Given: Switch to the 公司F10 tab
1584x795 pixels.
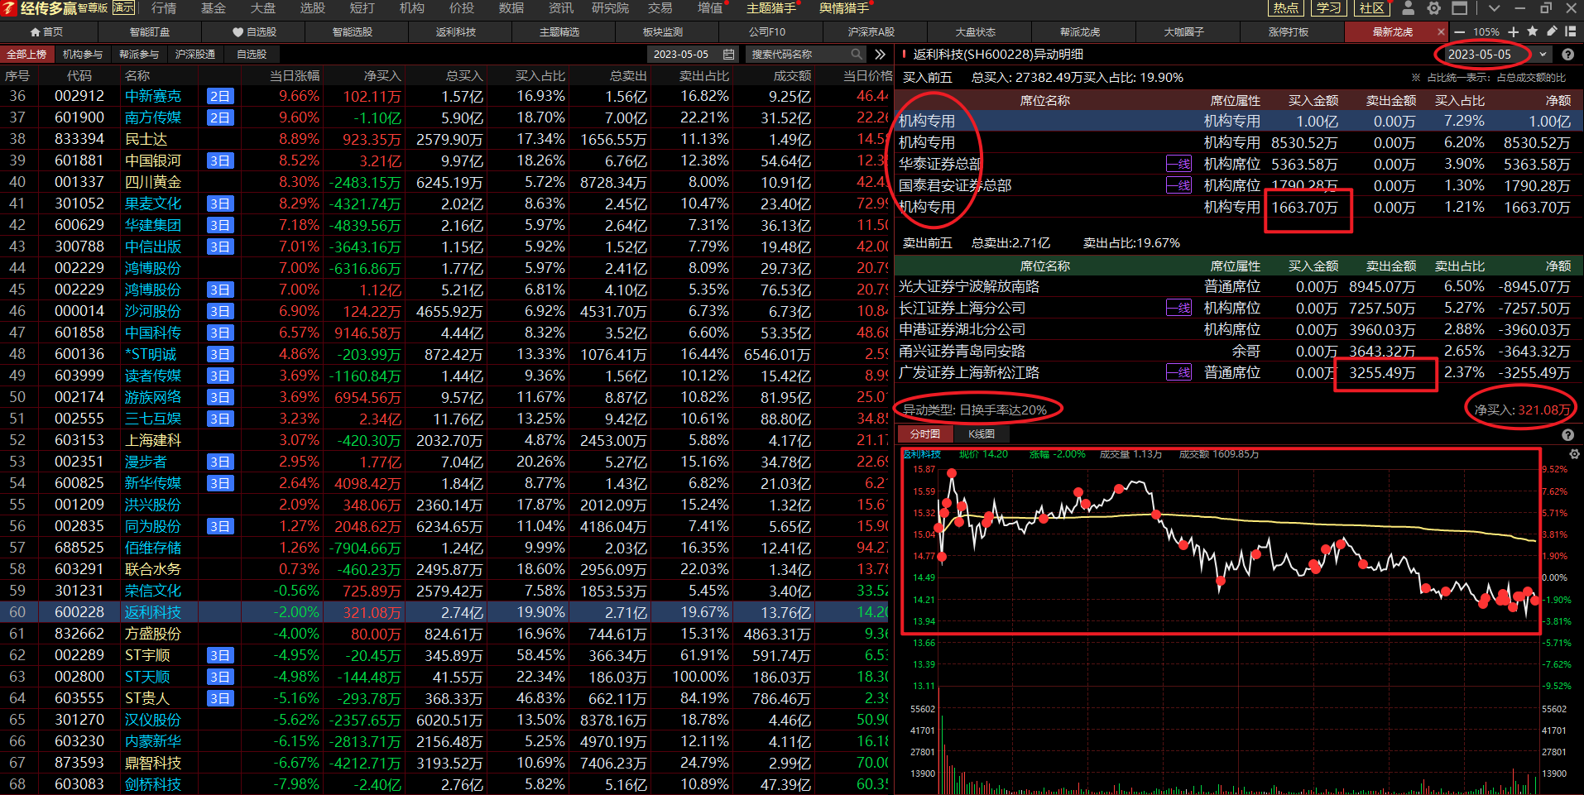Looking at the screenshot, I should pyautogui.click(x=767, y=31).
